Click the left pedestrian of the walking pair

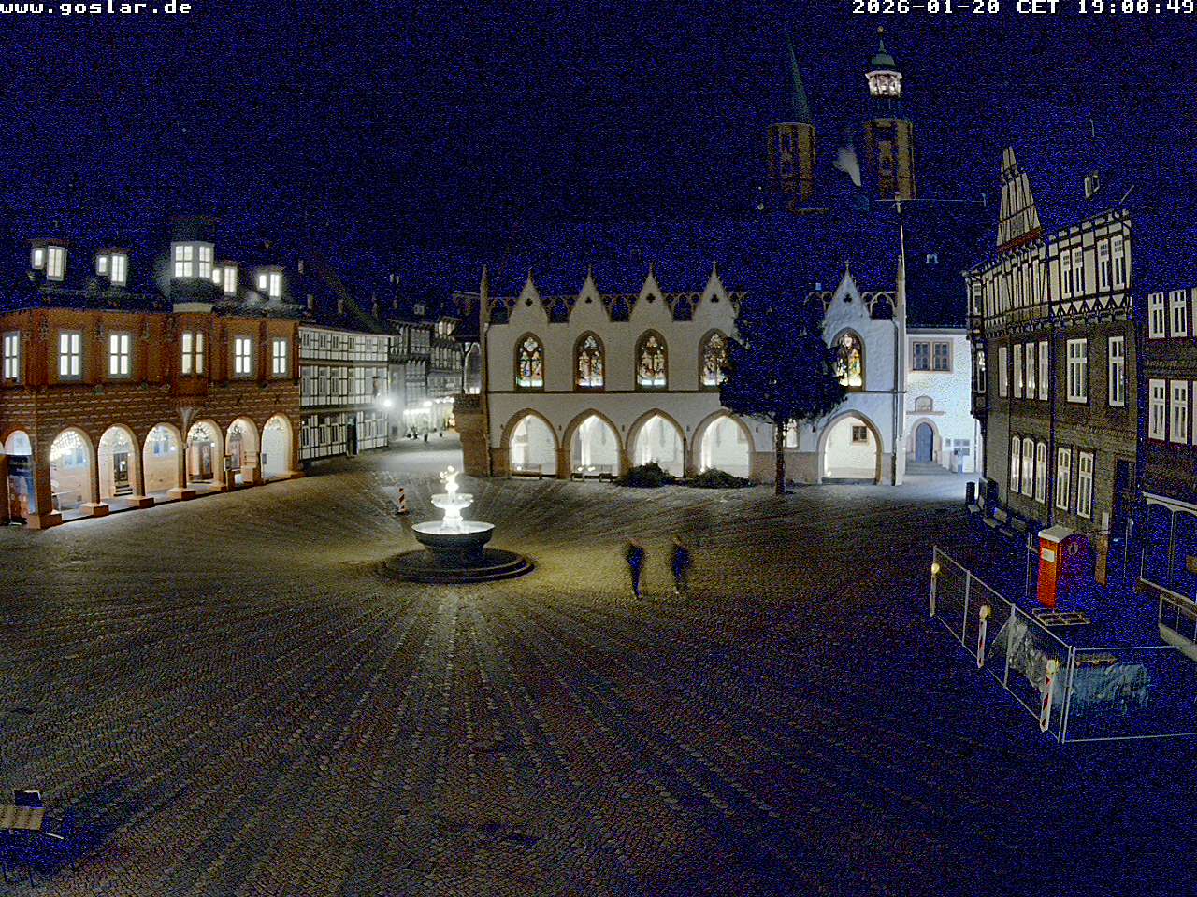(636, 567)
